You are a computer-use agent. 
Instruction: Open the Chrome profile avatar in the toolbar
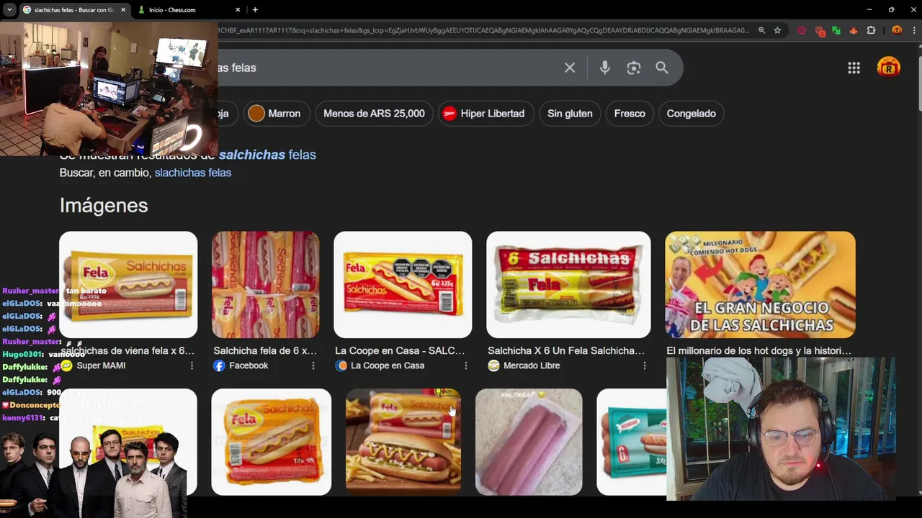896,30
